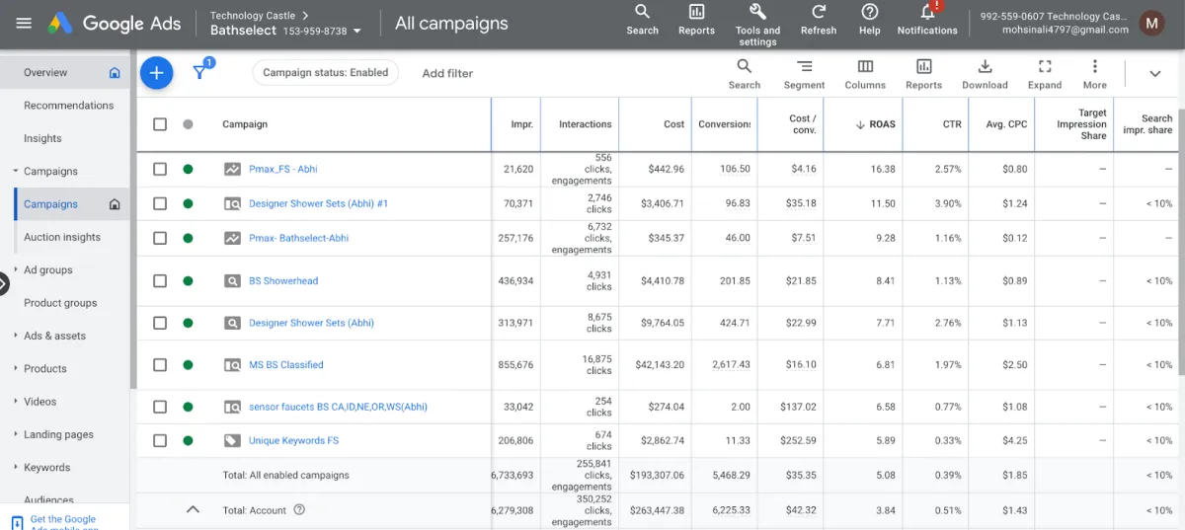Click the Reports icon in top header
Image resolution: width=1185 pixels, height=530 pixels.
(696, 14)
